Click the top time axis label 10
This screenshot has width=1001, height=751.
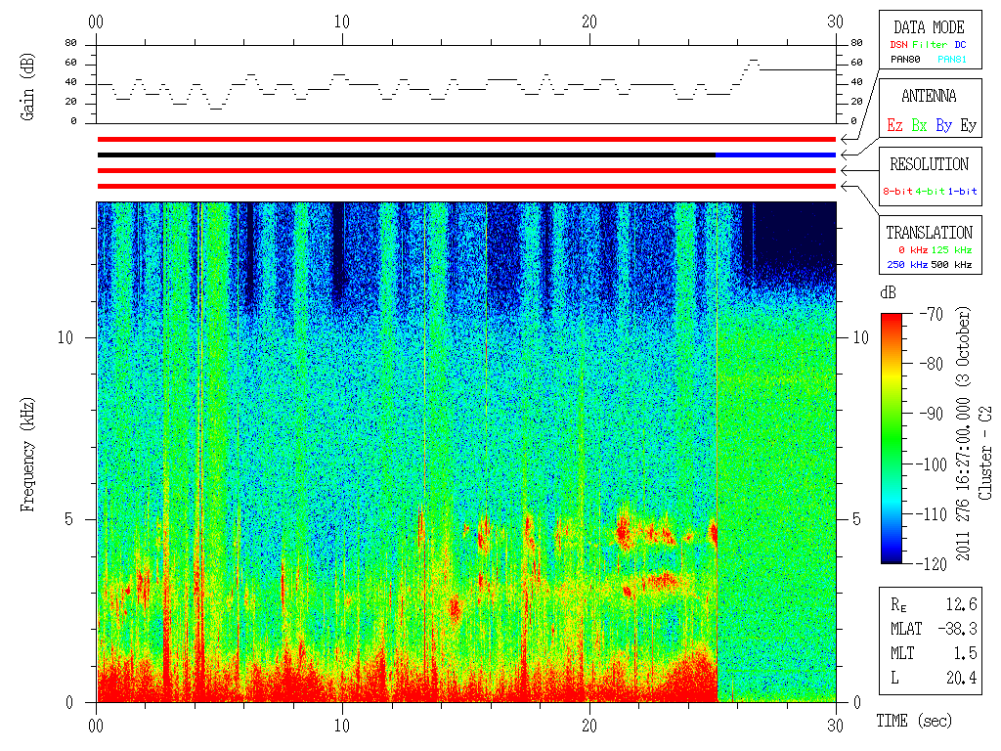tap(342, 22)
